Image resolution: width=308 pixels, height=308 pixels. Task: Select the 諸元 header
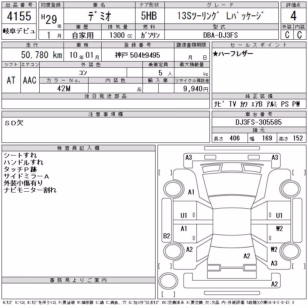(259, 130)
